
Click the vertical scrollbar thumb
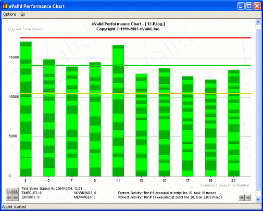(x=258, y=109)
